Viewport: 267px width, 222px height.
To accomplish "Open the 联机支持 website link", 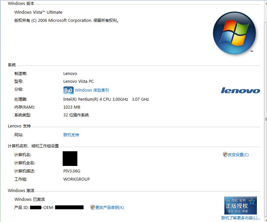I will click(71, 135).
